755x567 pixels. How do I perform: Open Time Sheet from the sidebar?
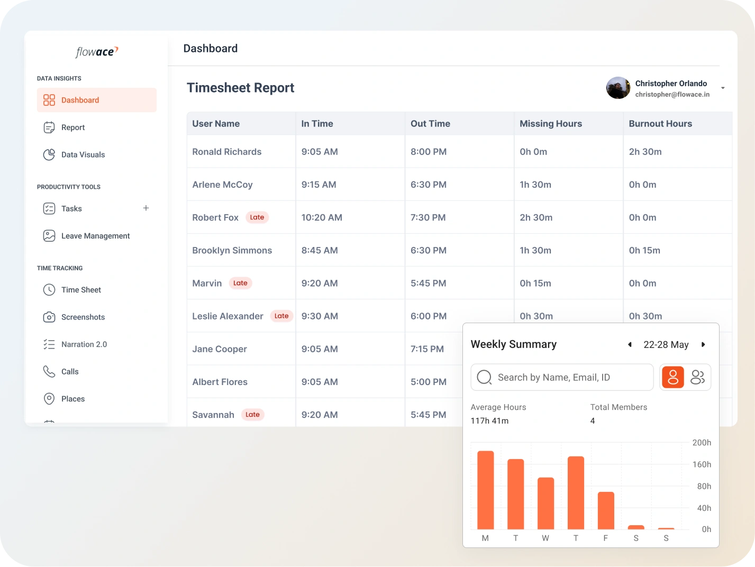tap(81, 290)
